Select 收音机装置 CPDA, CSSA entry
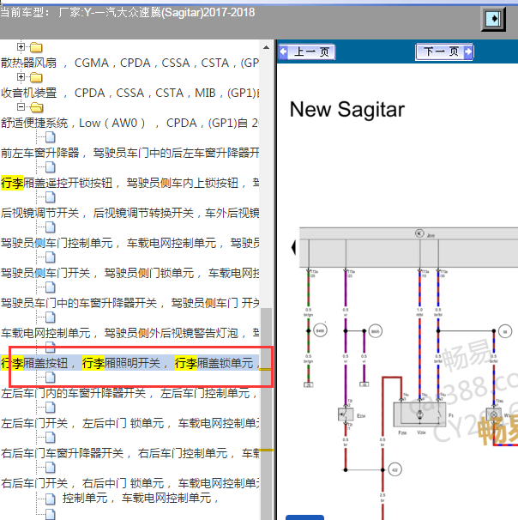518x520 pixels. pyautogui.click(x=129, y=93)
